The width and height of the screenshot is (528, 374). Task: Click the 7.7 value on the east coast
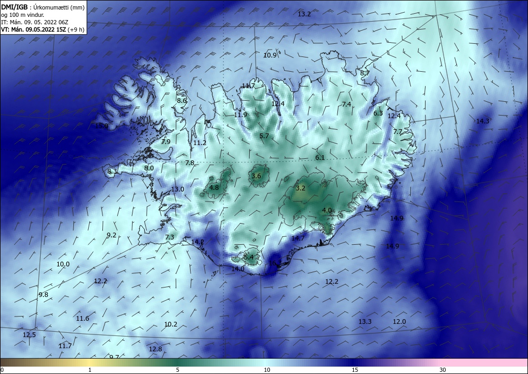[x=398, y=132]
